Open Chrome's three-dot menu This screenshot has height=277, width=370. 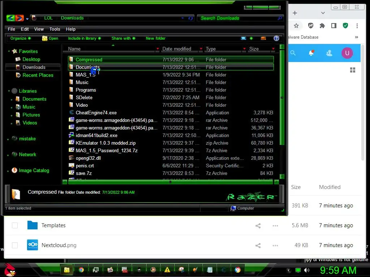(x=357, y=26)
